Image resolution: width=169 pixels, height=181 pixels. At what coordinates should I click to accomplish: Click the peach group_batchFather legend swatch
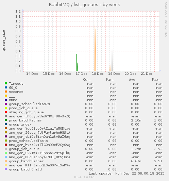tap(6, 161)
